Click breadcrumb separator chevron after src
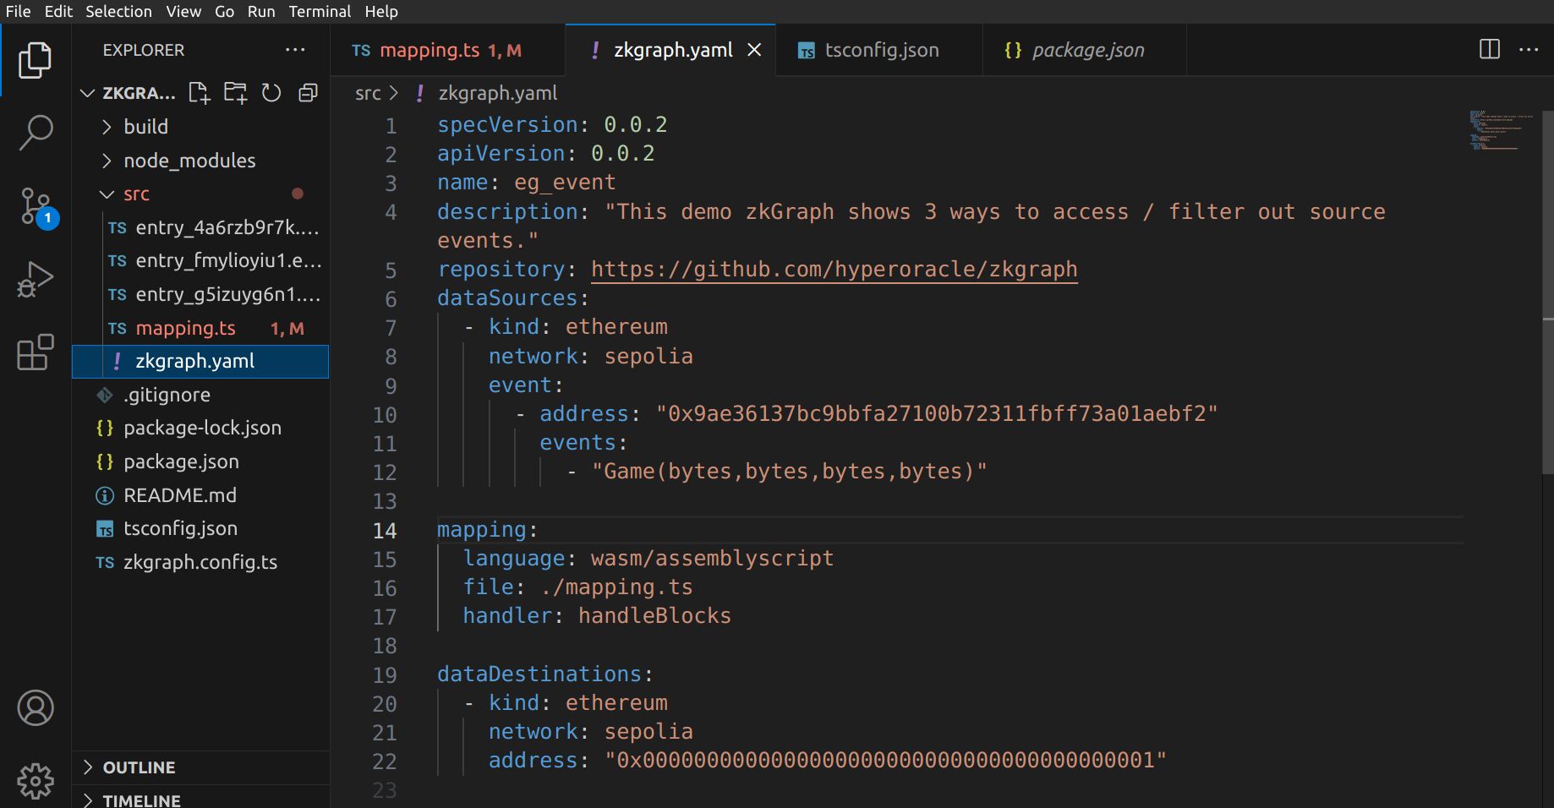Image resolution: width=1554 pixels, height=808 pixels. (x=394, y=93)
